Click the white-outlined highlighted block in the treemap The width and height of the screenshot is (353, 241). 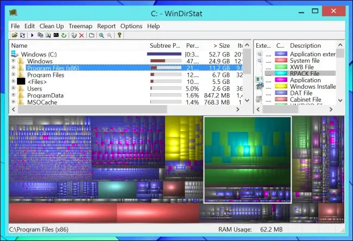pyautogui.click(x=247, y=159)
